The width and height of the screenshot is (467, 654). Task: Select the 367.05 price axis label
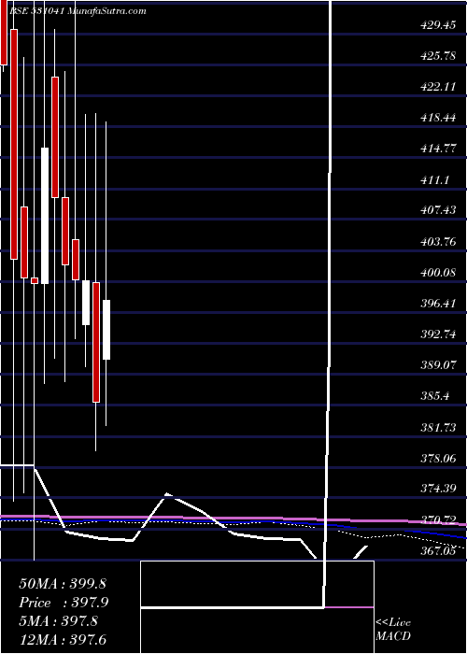pyautogui.click(x=438, y=551)
